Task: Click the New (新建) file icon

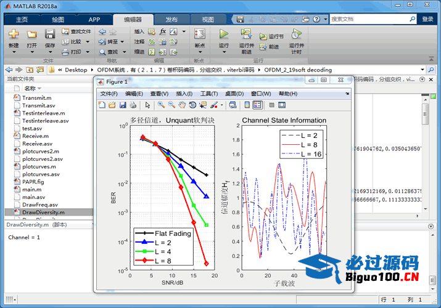Action: coord(14,34)
